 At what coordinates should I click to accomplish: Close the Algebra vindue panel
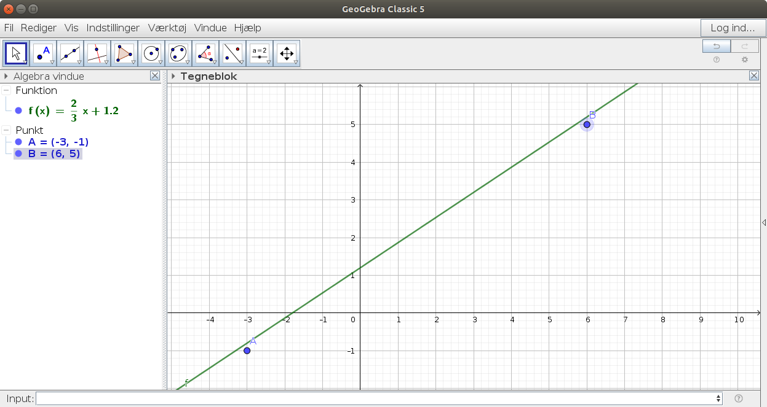[x=155, y=76]
